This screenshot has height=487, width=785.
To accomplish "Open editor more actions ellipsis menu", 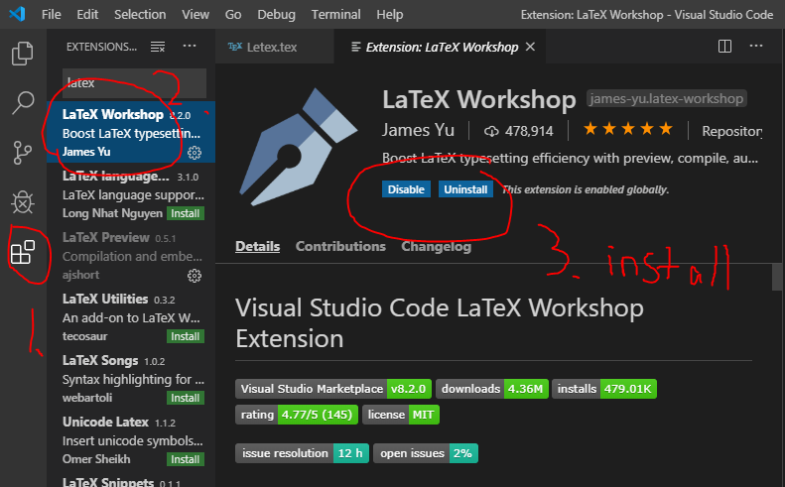I will pyautogui.click(x=756, y=46).
